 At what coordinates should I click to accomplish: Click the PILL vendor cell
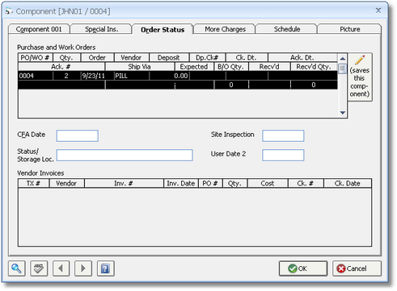point(132,76)
